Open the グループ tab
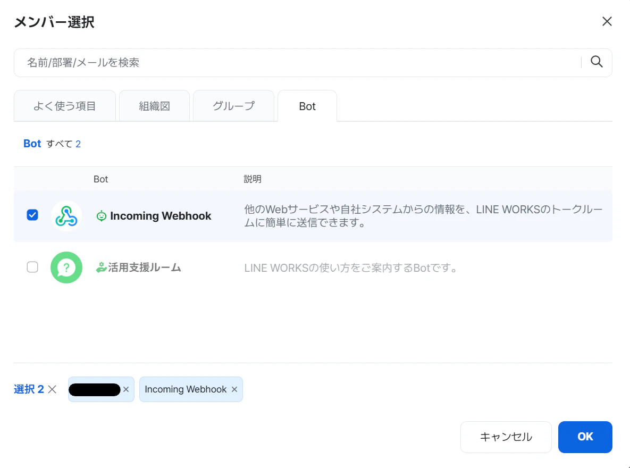 coord(233,106)
